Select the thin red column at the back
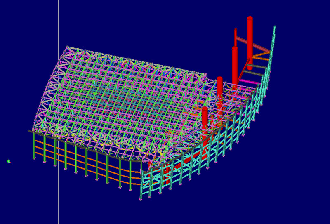Viewport: 330px width, 224px height. click(x=236, y=37)
